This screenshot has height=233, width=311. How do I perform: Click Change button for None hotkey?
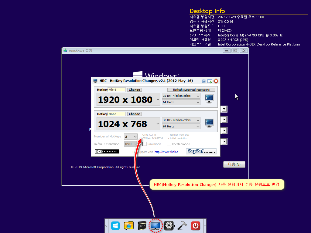coord(135,114)
